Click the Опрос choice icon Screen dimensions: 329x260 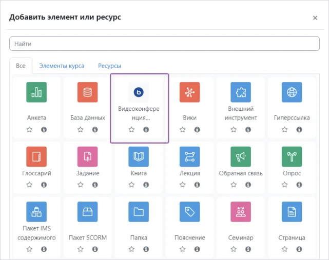[292, 156]
